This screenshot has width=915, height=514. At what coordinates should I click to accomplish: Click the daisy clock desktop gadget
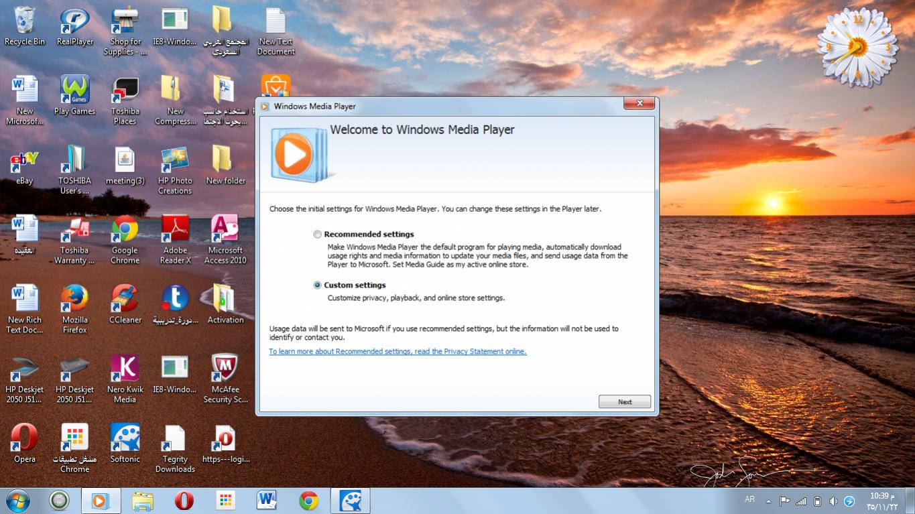click(857, 47)
